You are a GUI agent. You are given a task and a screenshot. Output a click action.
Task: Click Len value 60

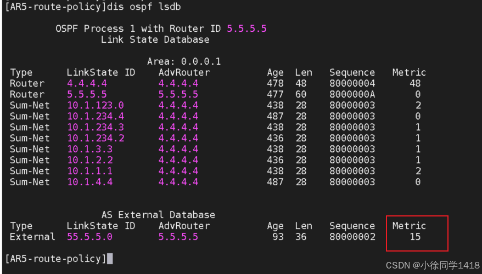[301, 94]
